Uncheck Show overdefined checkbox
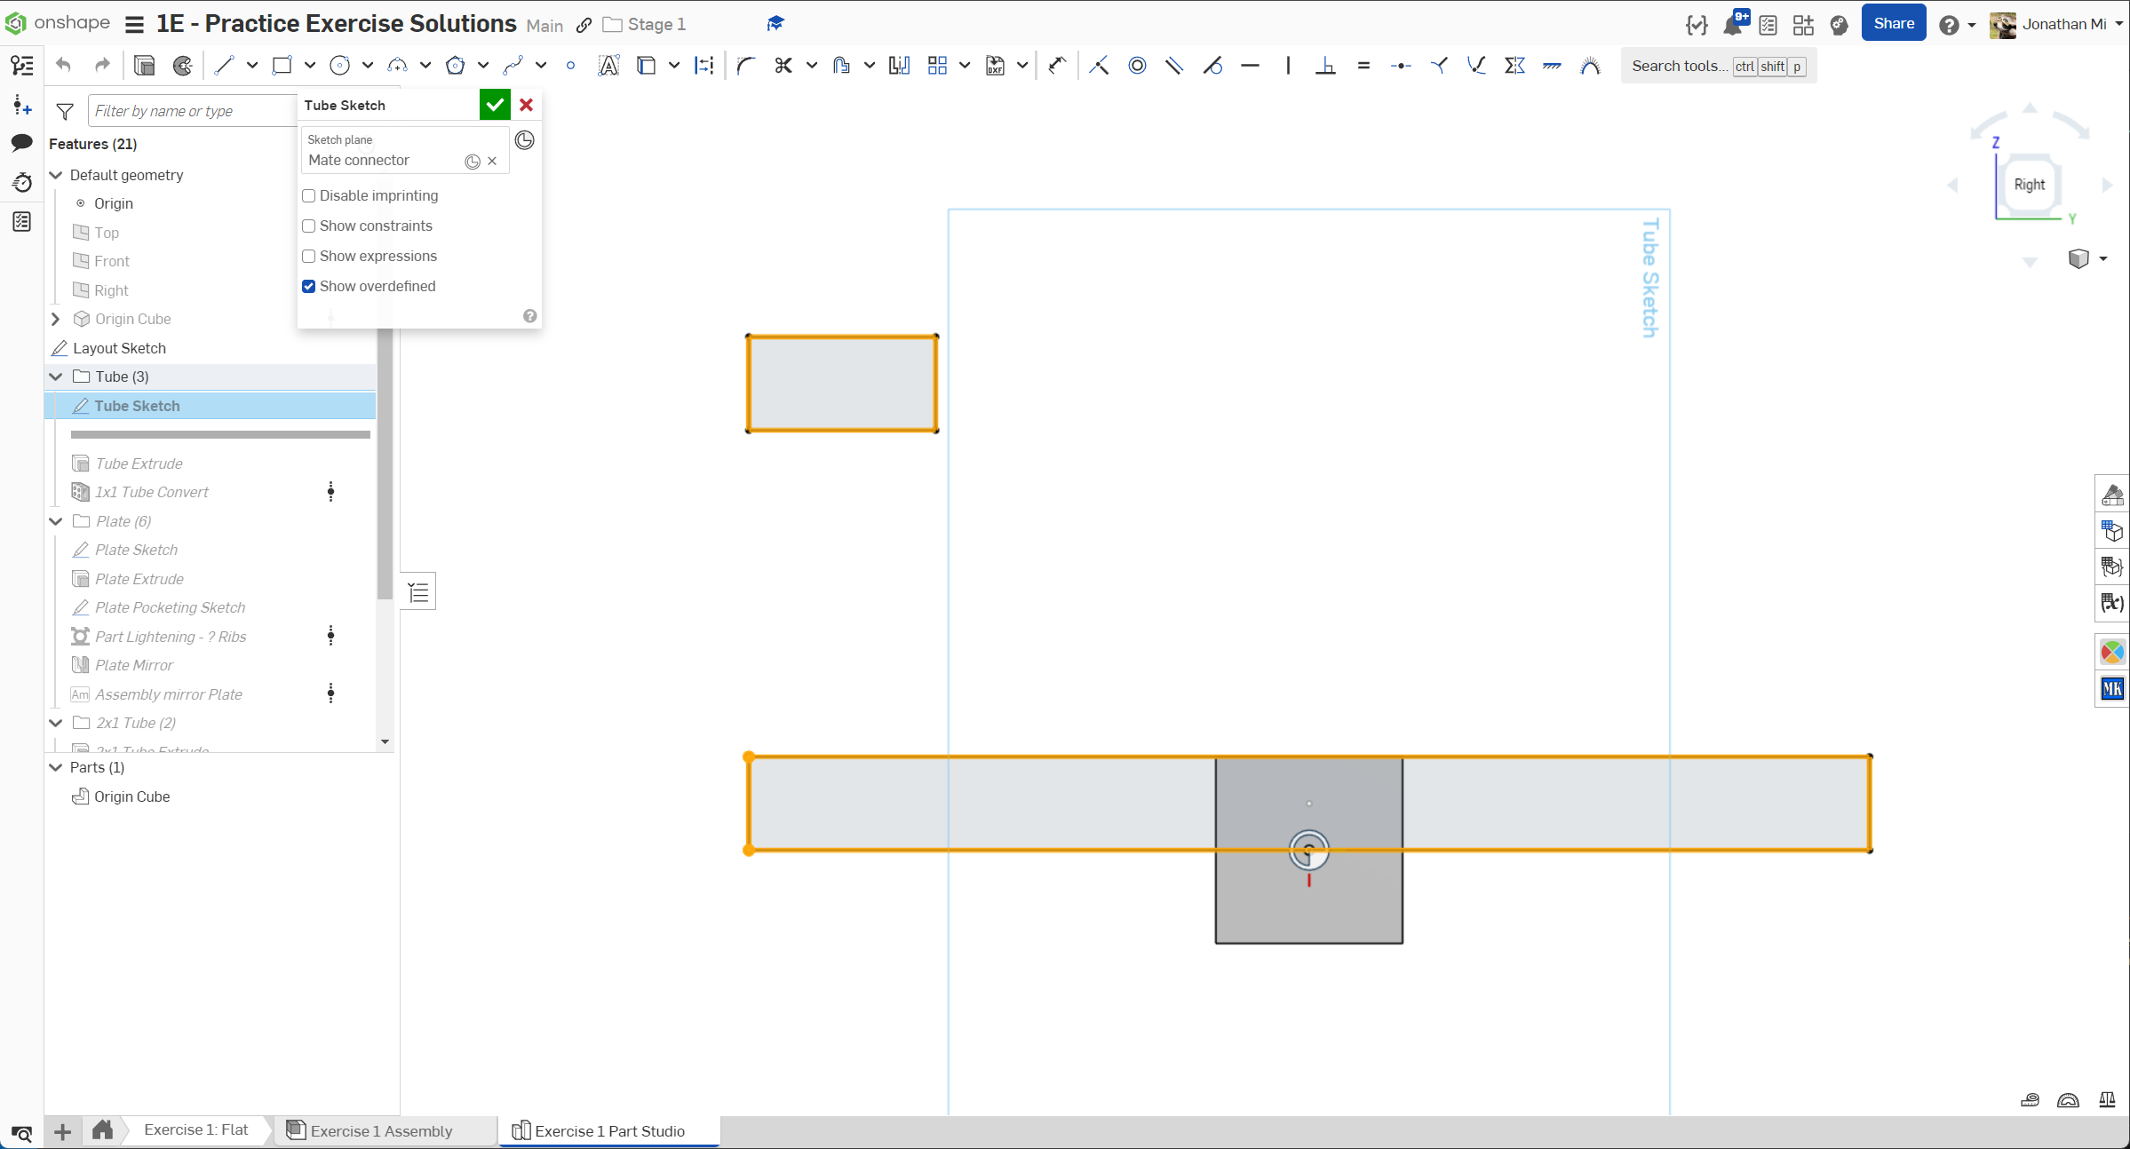 tap(309, 286)
